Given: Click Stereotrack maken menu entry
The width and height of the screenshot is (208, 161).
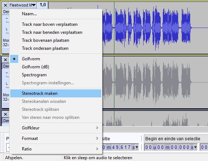Looking at the screenshot, I should pos(56,93).
